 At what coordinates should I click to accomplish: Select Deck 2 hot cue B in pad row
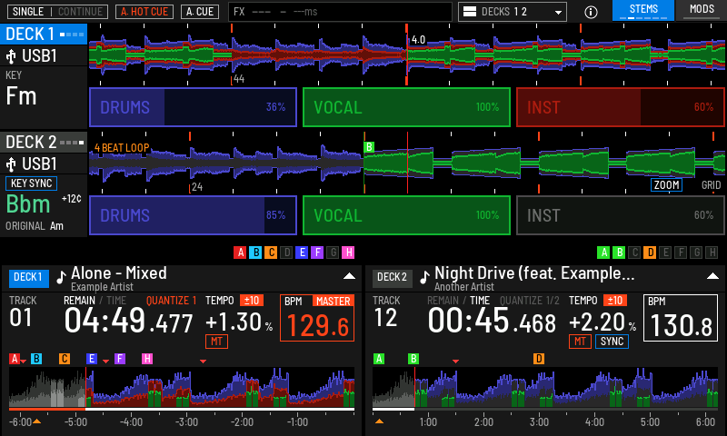(x=619, y=253)
